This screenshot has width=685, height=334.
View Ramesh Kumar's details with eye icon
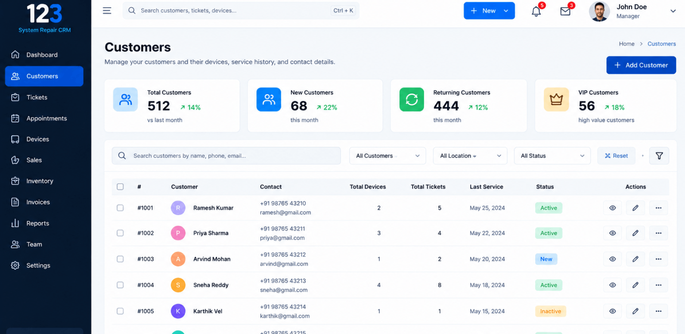(612, 208)
